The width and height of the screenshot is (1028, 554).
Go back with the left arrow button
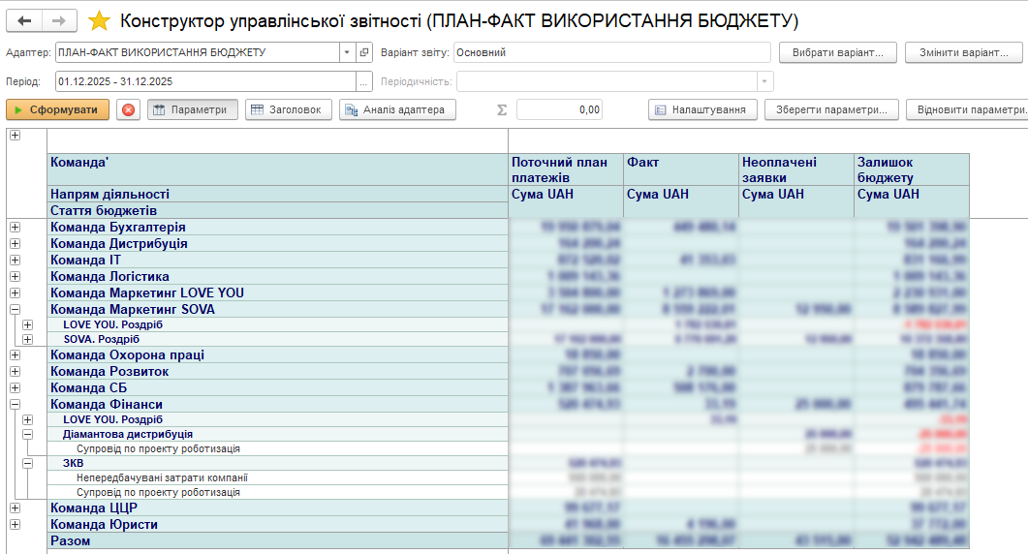[x=24, y=21]
